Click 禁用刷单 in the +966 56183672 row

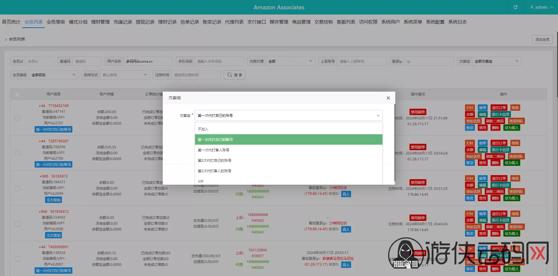(418, 182)
